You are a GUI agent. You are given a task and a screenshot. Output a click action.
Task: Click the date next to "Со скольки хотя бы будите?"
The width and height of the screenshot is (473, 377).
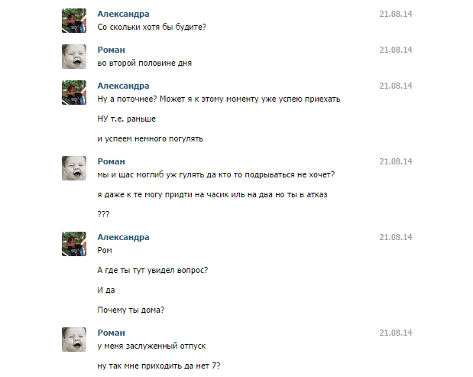pos(395,15)
